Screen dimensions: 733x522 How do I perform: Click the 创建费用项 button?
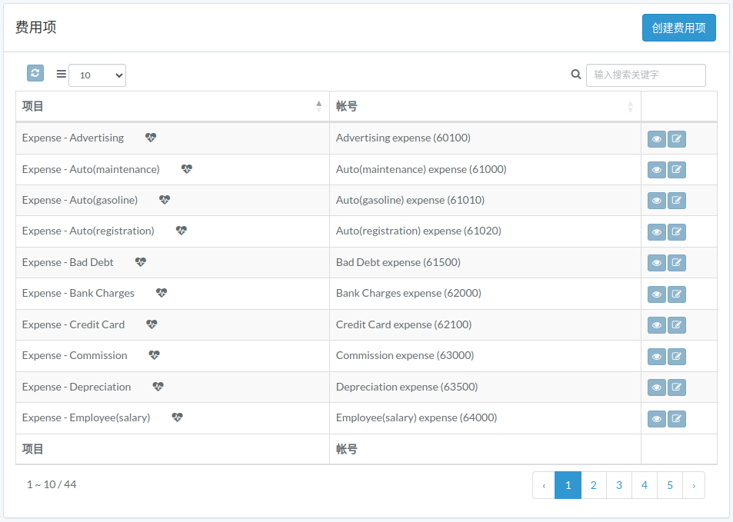pos(678,28)
